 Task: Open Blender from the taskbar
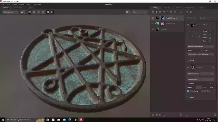(x=75, y=120)
